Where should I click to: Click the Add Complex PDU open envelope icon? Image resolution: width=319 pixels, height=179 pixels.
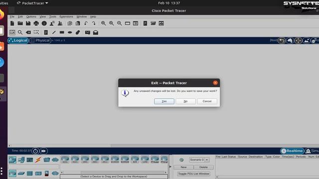click(96, 32)
